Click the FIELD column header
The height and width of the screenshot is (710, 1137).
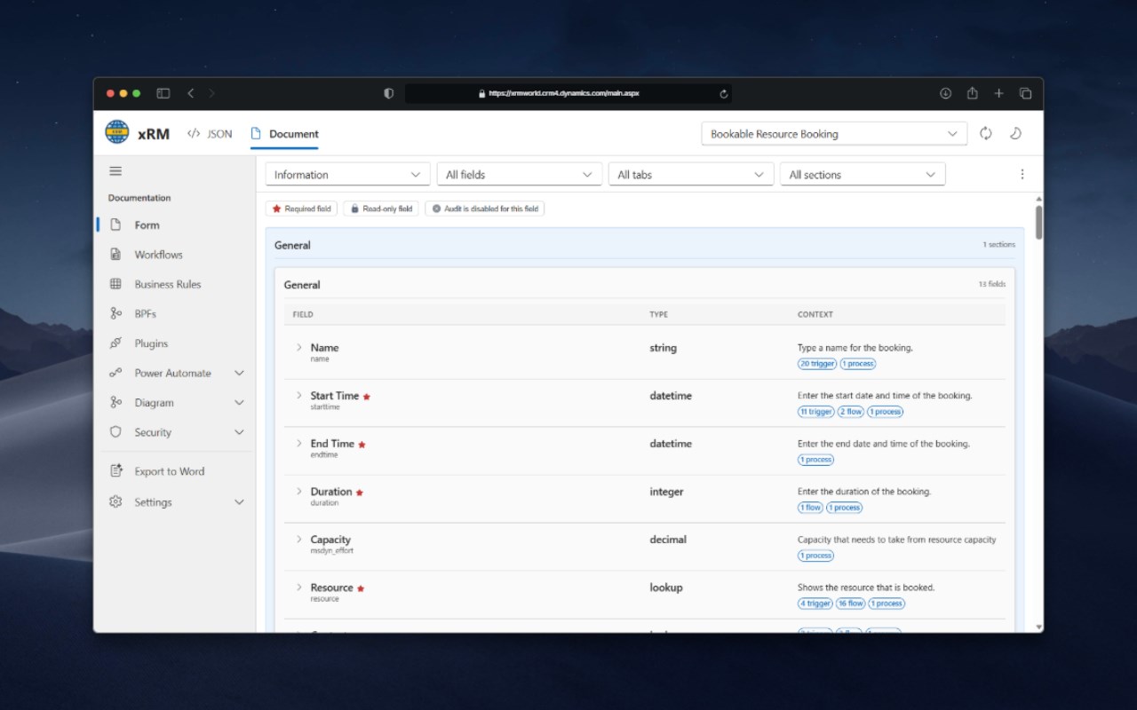click(303, 314)
